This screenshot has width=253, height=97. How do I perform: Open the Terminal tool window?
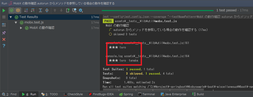[x=147, y=94]
